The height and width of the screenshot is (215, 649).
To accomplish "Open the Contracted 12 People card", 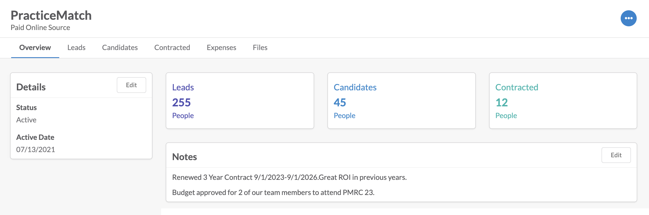I will tap(563, 101).
